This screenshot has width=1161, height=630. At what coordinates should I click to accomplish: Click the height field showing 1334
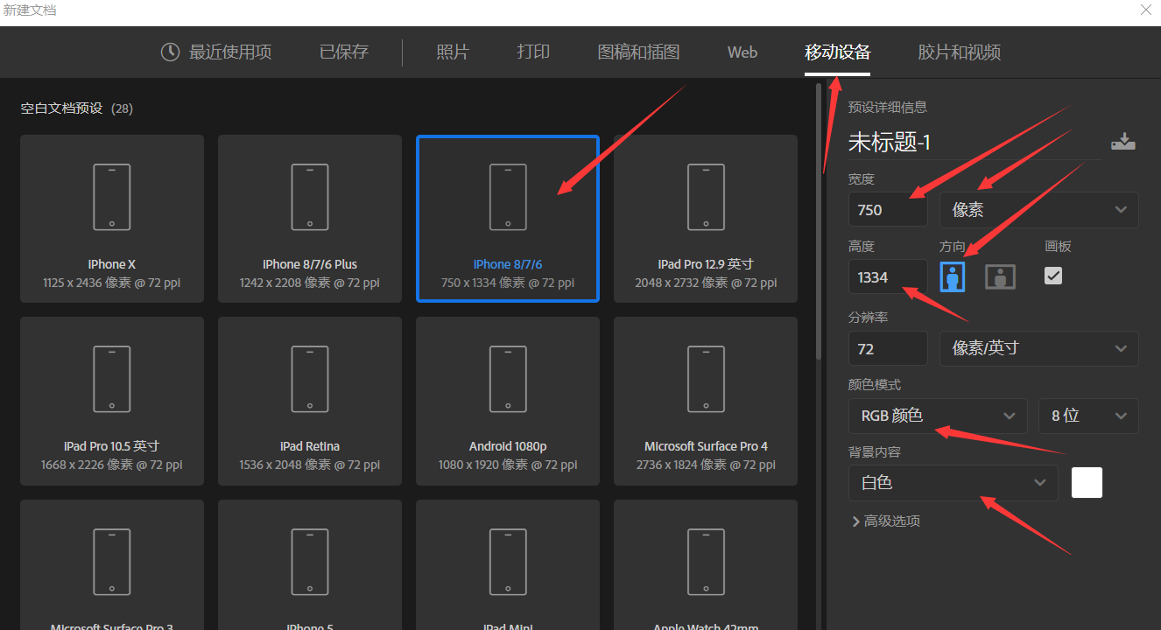click(x=888, y=276)
